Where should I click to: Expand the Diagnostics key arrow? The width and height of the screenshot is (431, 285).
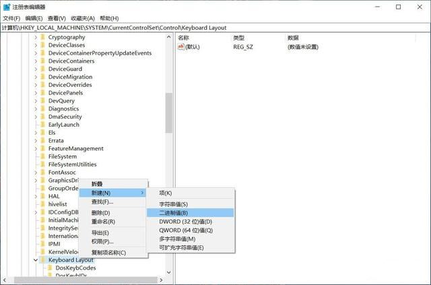(35, 108)
